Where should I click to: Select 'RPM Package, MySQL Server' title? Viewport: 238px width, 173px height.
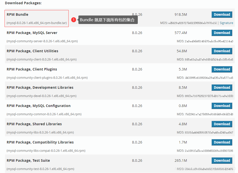32,33
